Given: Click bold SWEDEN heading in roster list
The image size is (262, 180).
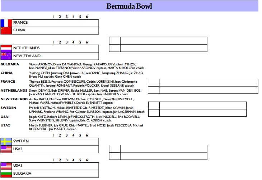Looking at the screenshot, I should tap(8, 108).
